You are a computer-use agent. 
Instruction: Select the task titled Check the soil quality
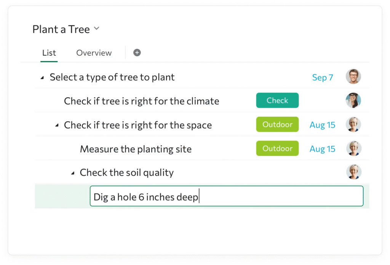click(126, 172)
